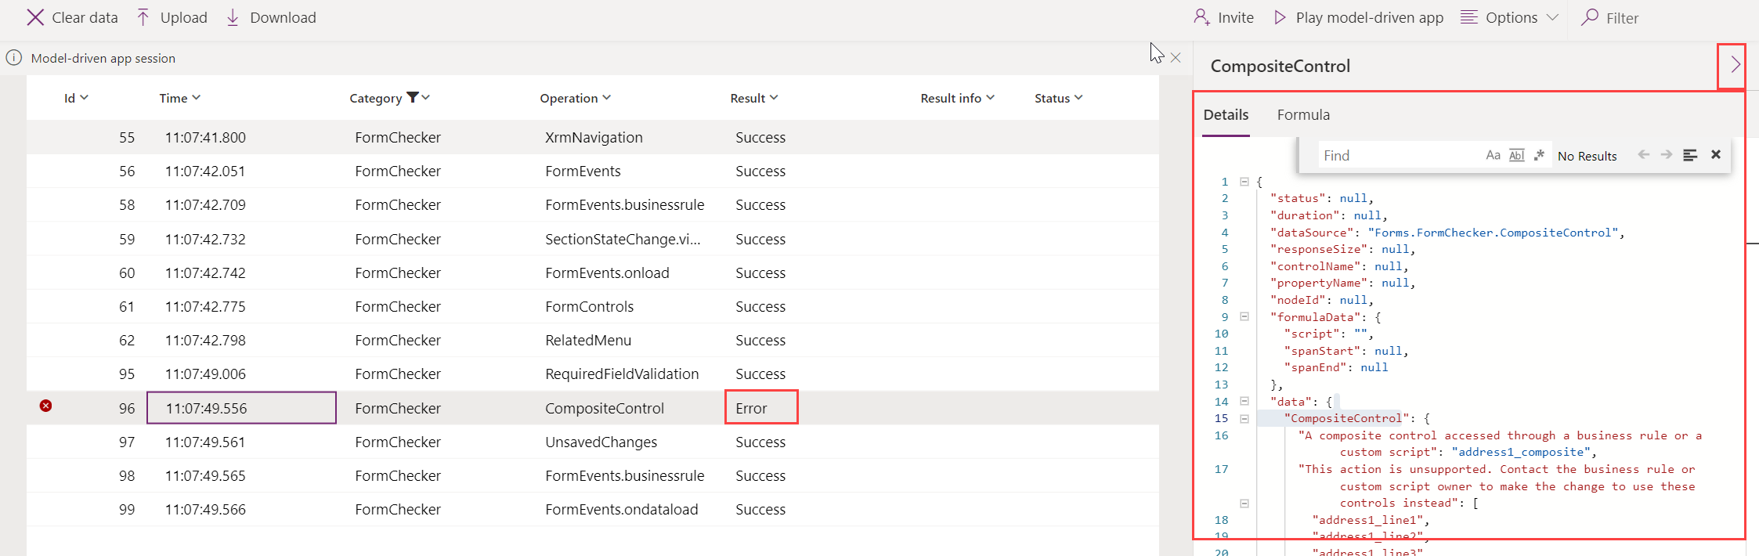Click the Clear data X icon
The width and height of the screenshot is (1759, 556).
35,17
